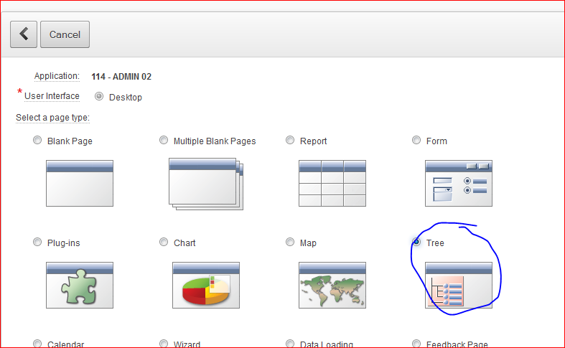This screenshot has height=348, width=565.
Task: Click the 'Map' label text
Action: (309, 243)
